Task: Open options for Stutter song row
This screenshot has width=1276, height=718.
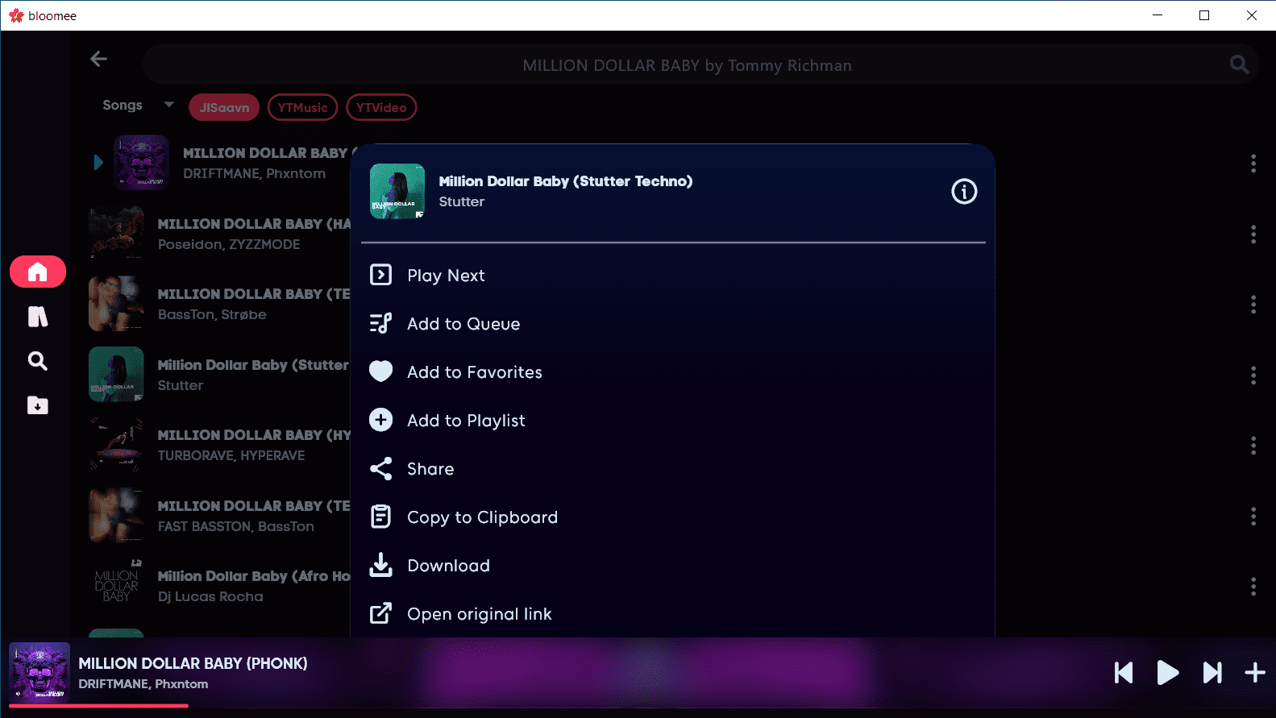Action: pos(1253,375)
